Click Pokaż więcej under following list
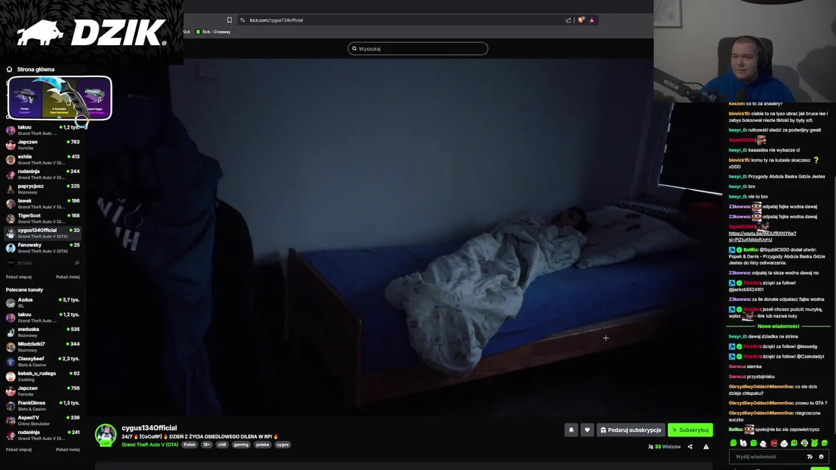 pos(19,277)
